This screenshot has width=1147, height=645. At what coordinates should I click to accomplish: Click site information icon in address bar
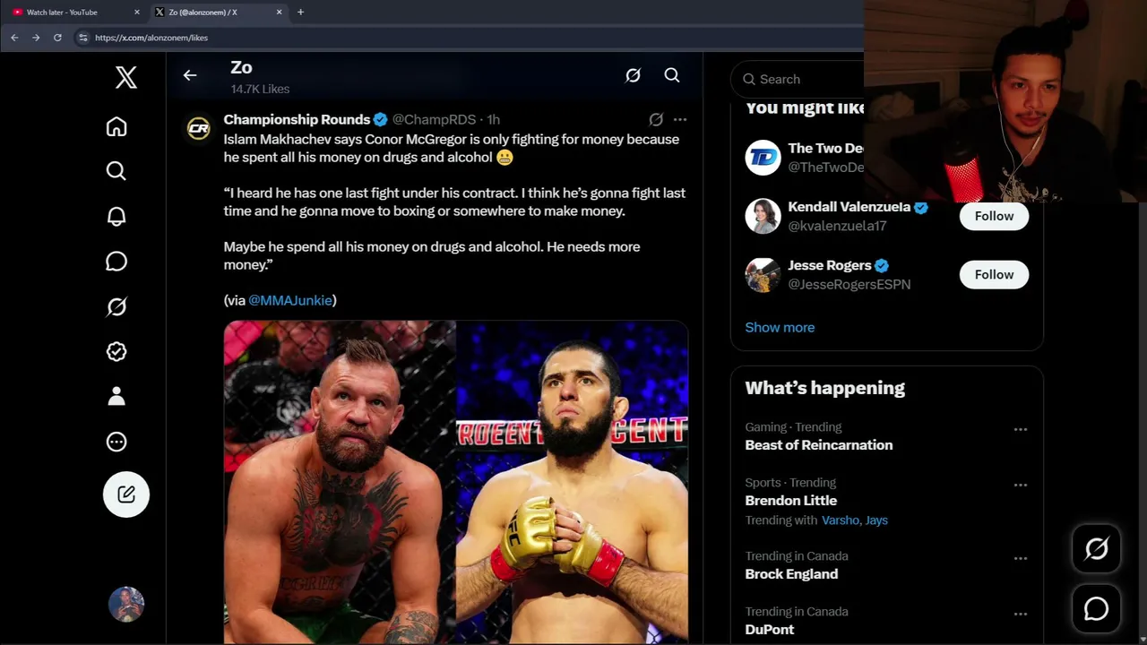83,38
